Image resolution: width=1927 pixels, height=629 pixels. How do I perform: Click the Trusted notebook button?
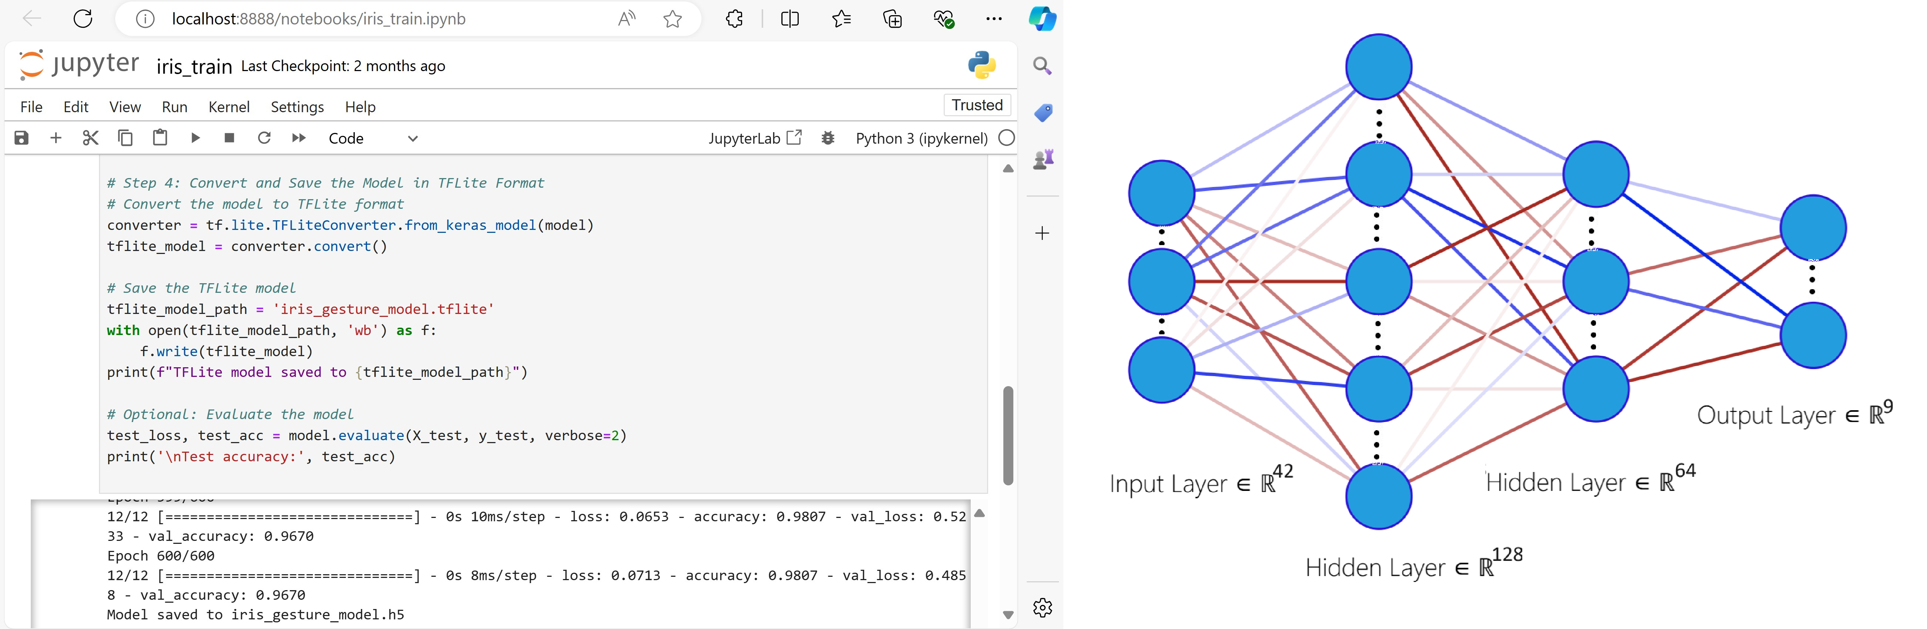[977, 106]
